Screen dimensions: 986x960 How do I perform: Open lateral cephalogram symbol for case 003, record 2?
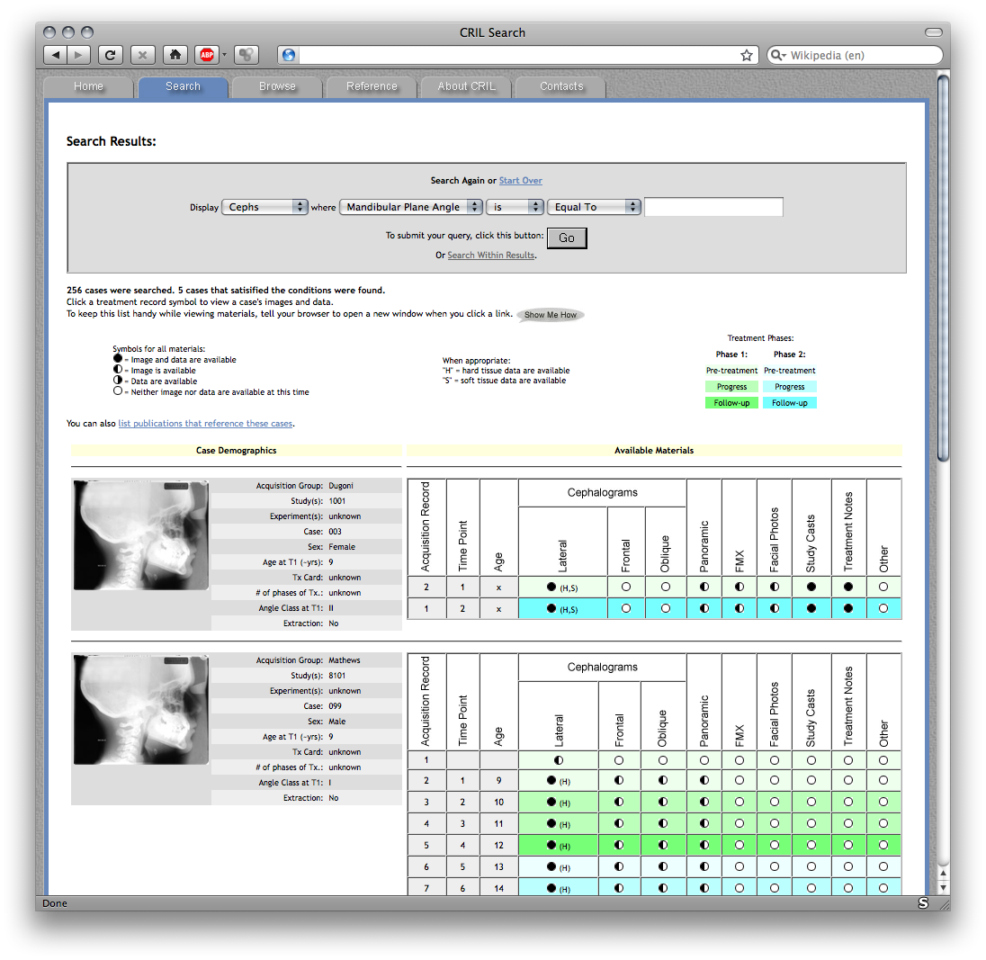pos(551,587)
